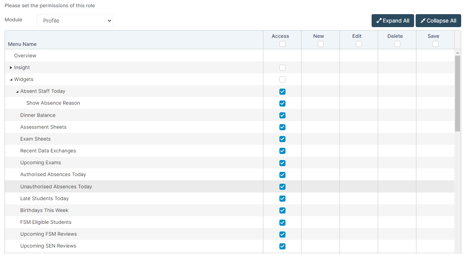
Task: Collapse the Widgets tree item
Action: point(11,79)
